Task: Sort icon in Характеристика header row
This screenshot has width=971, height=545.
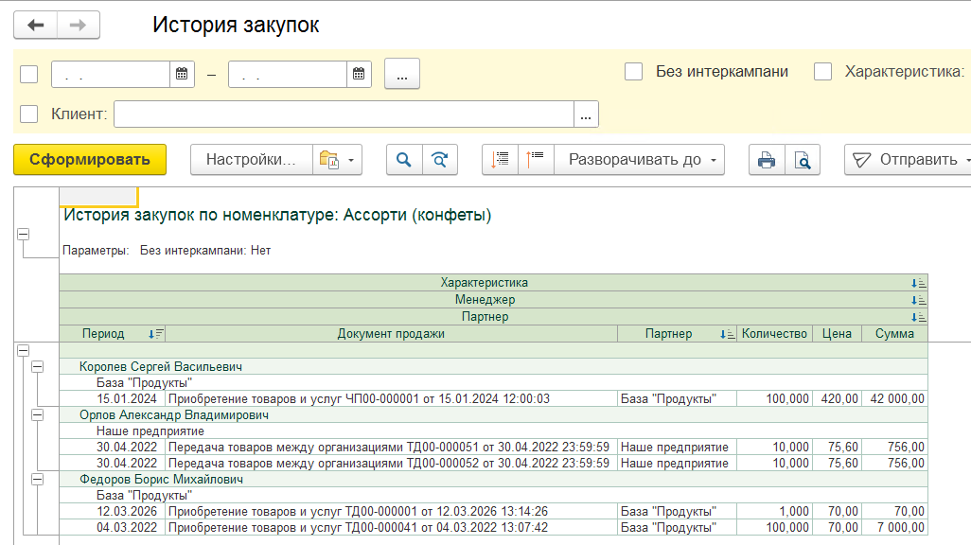Action: (918, 283)
